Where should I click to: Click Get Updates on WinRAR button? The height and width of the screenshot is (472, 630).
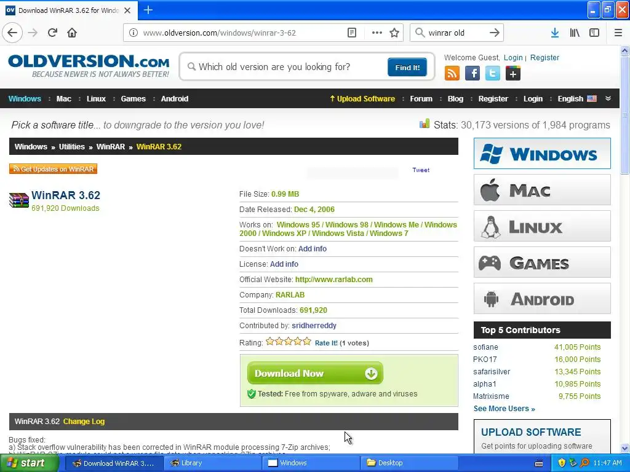pos(53,169)
